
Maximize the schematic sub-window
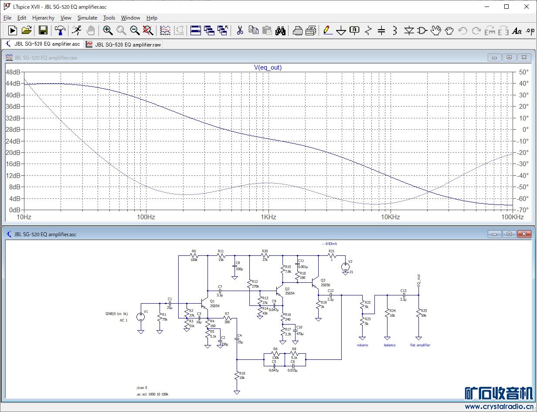(509, 234)
